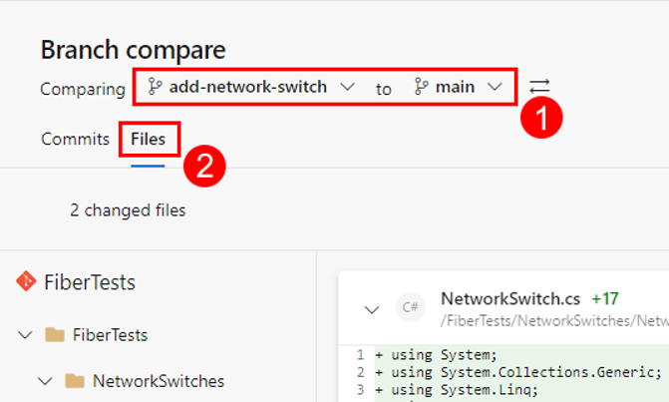Open the add-network-switch branch dropdown
This screenshot has width=669, height=402.
point(251,87)
